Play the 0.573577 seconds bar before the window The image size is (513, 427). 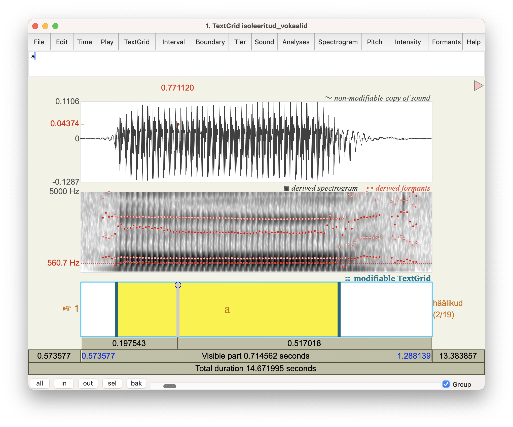point(54,356)
